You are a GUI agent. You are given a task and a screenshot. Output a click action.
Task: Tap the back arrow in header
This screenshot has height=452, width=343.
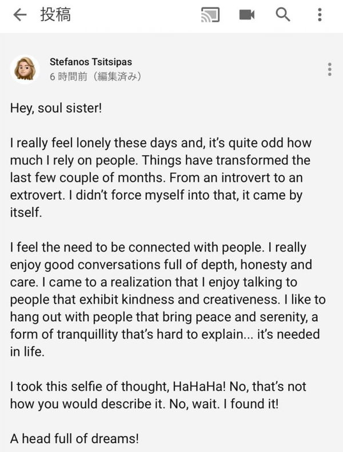click(x=19, y=15)
